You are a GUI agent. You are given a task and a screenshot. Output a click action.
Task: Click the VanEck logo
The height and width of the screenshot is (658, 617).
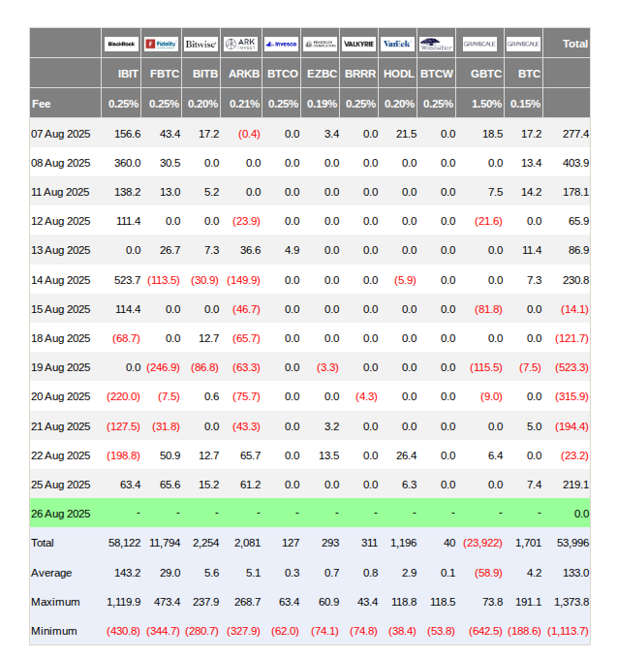coord(398,44)
